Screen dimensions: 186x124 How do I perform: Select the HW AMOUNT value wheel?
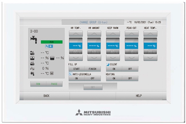pos(94,46)
